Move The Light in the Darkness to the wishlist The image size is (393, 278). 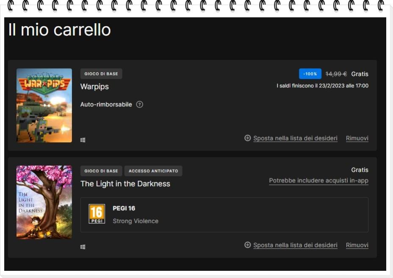coord(295,245)
